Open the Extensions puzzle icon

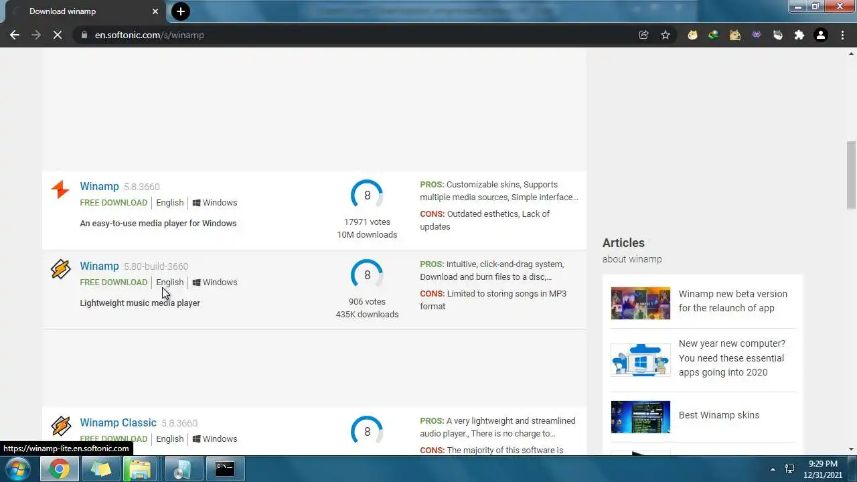799,35
